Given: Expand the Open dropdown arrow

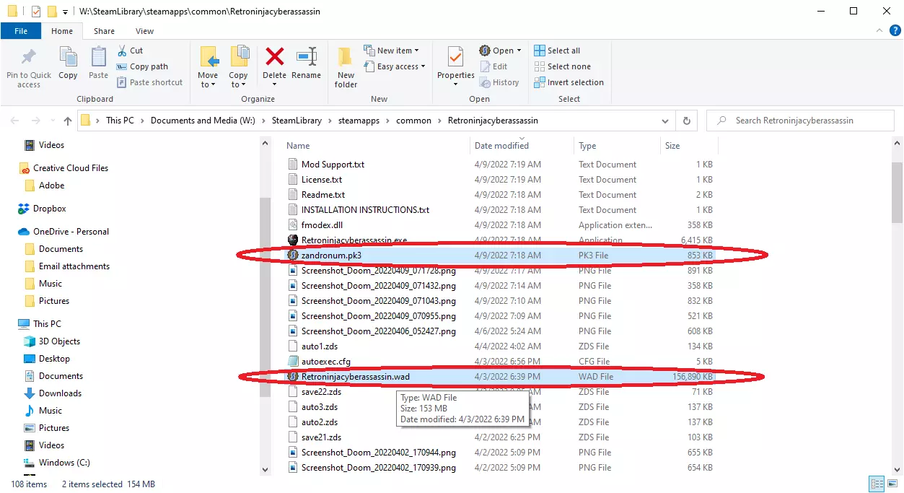Looking at the screenshot, I should coord(519,51).
